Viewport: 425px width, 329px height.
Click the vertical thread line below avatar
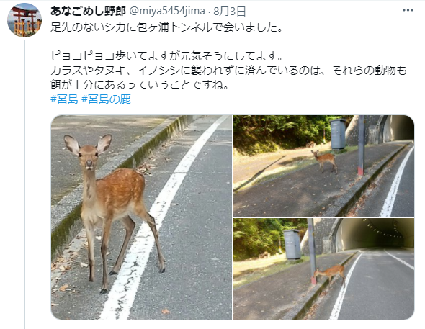[x=24, y=184]
